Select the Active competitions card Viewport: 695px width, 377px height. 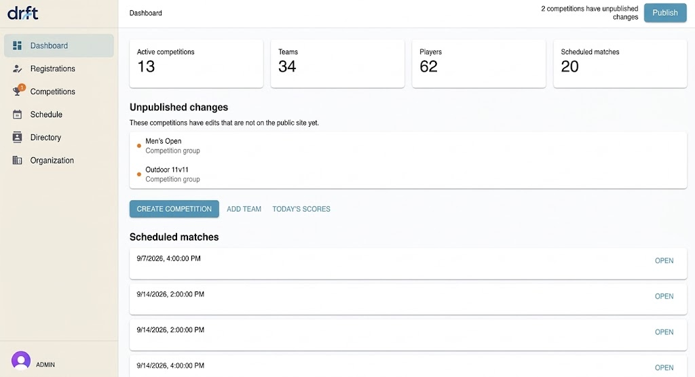click(196, 64)
